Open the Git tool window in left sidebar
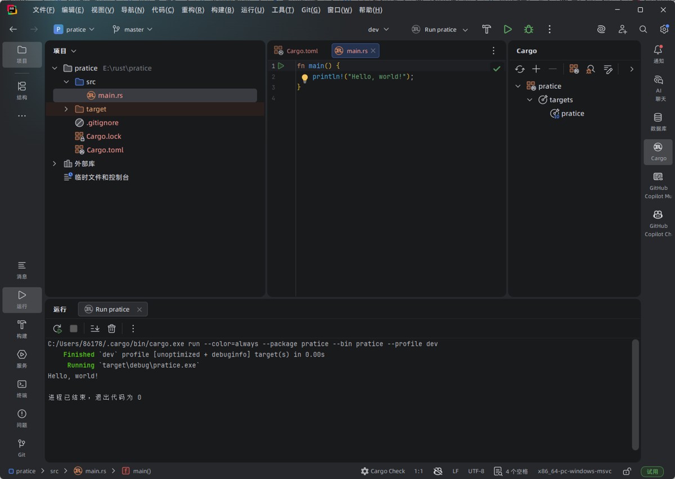This screenshot has height=479, width=675. click(x=22, y=448)
